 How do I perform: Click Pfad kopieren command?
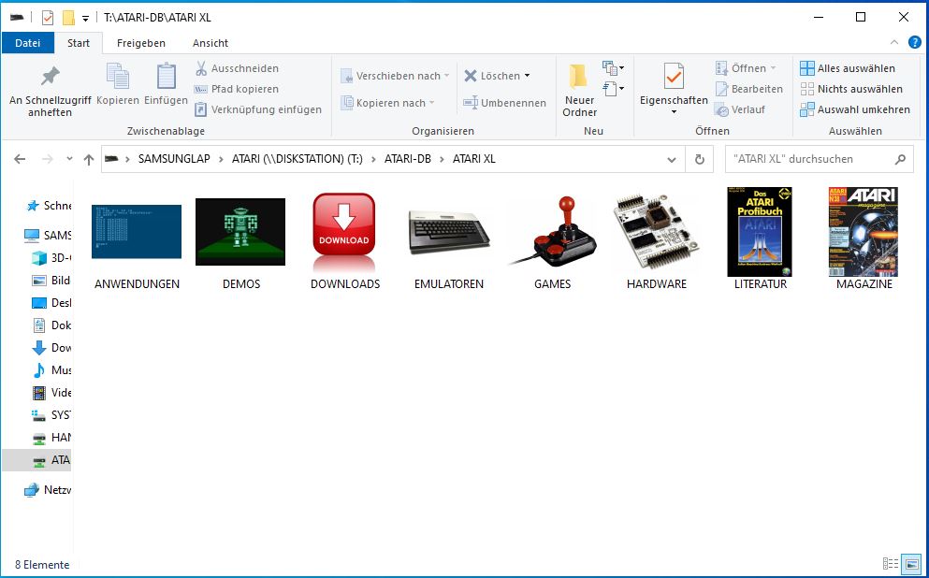click(237, 89)
